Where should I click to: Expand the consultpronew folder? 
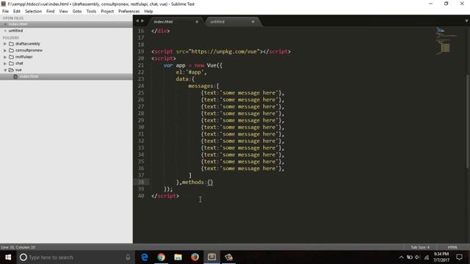tap(5, 51)
